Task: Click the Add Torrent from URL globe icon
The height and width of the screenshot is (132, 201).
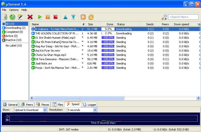Action: click(12, 17)
